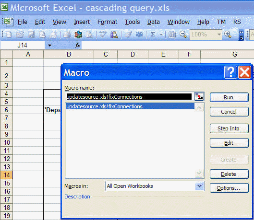Open the View menu

59,22
